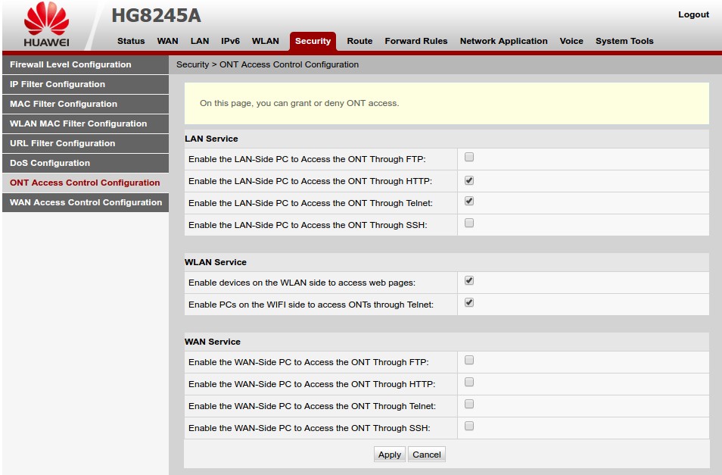Disable LAN-side Telnet access to the ONT
This screenshot has height=475, width=722.
pyautogui.click(x=468, y=200)
